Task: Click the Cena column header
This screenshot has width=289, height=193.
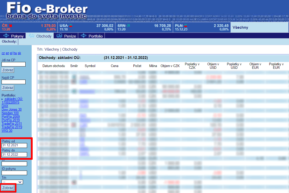Action: point(114,66)
